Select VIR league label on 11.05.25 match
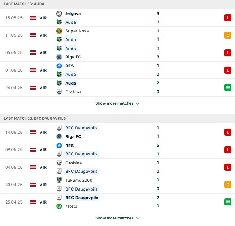The image size is (235, 226). pos(43,35)
